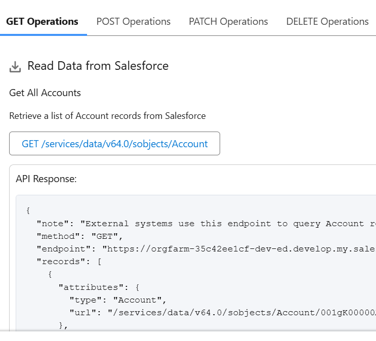376x341 pixels.
Task: Click the "type": "Account" JSON line
Action: click(118, 300)
